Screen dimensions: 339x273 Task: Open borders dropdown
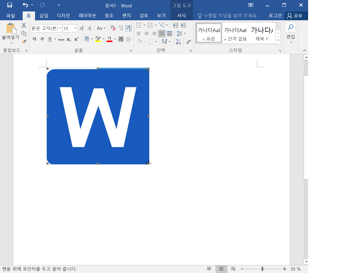tap(156, 41)
